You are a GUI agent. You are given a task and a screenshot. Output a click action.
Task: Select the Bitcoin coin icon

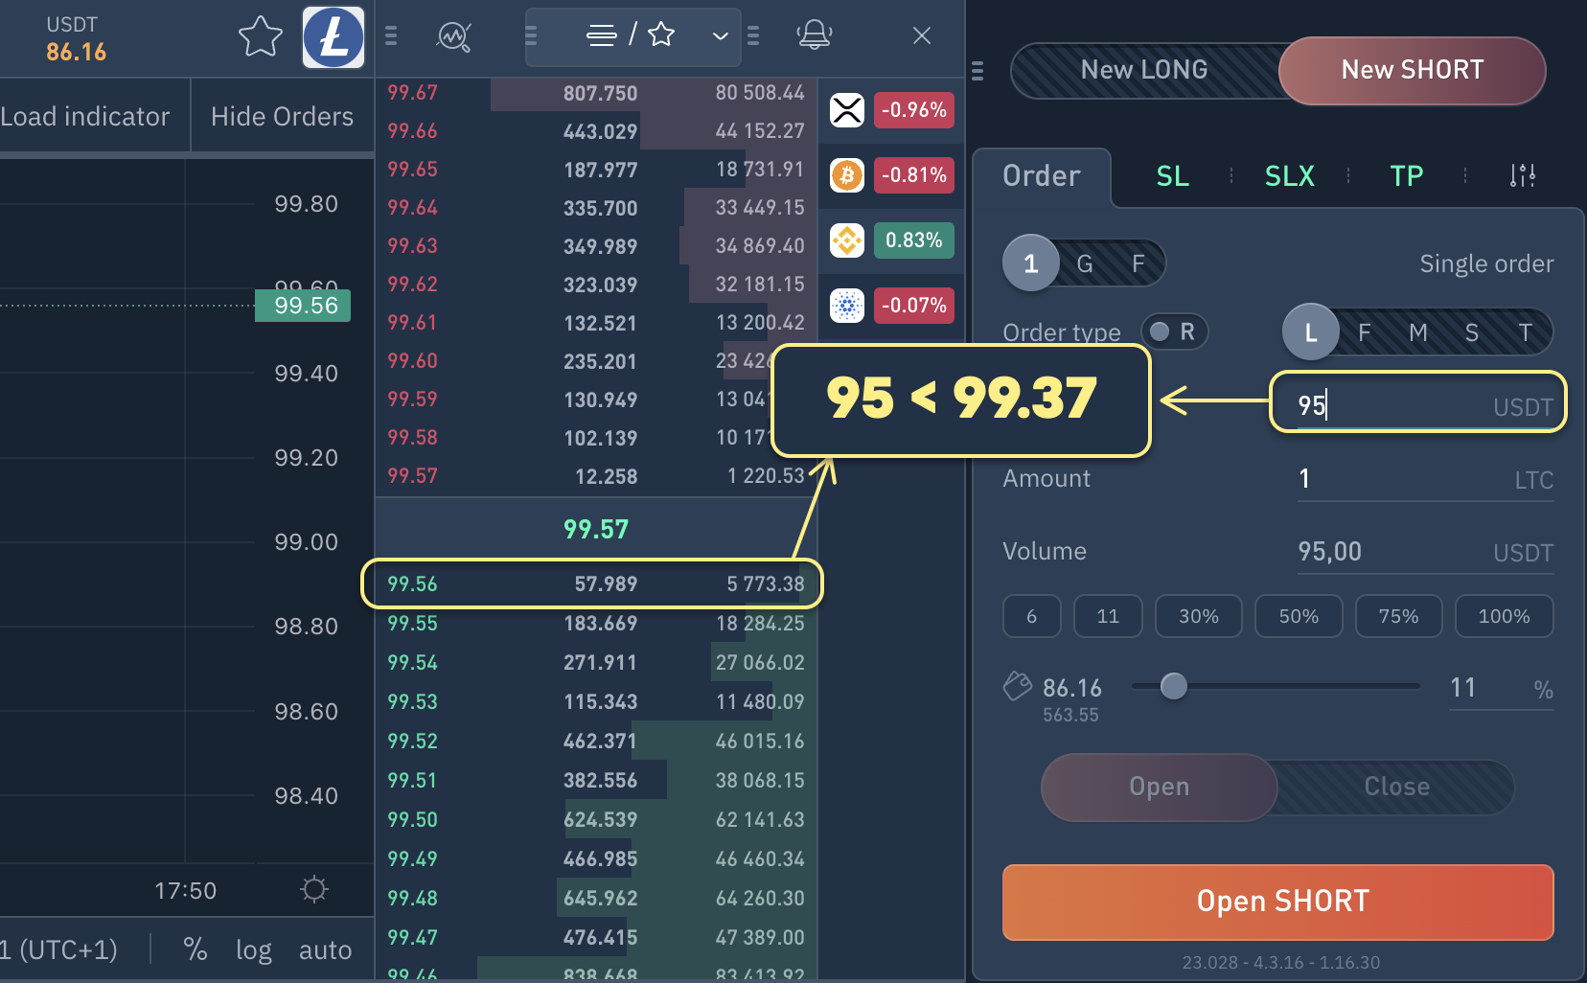pos(847,175)
